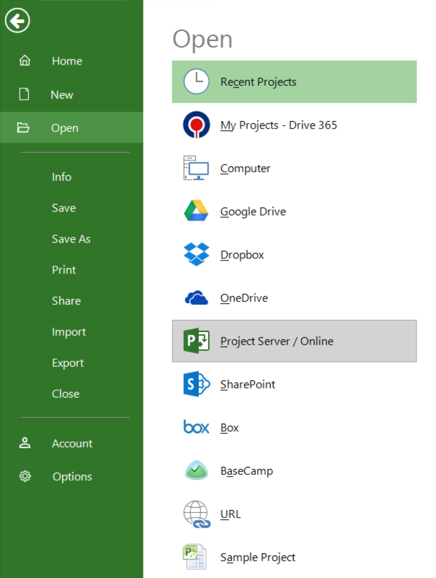This screenshot has width=436, height=578.
Task: Open the Account person icon
Action: (x=24, y=443)
